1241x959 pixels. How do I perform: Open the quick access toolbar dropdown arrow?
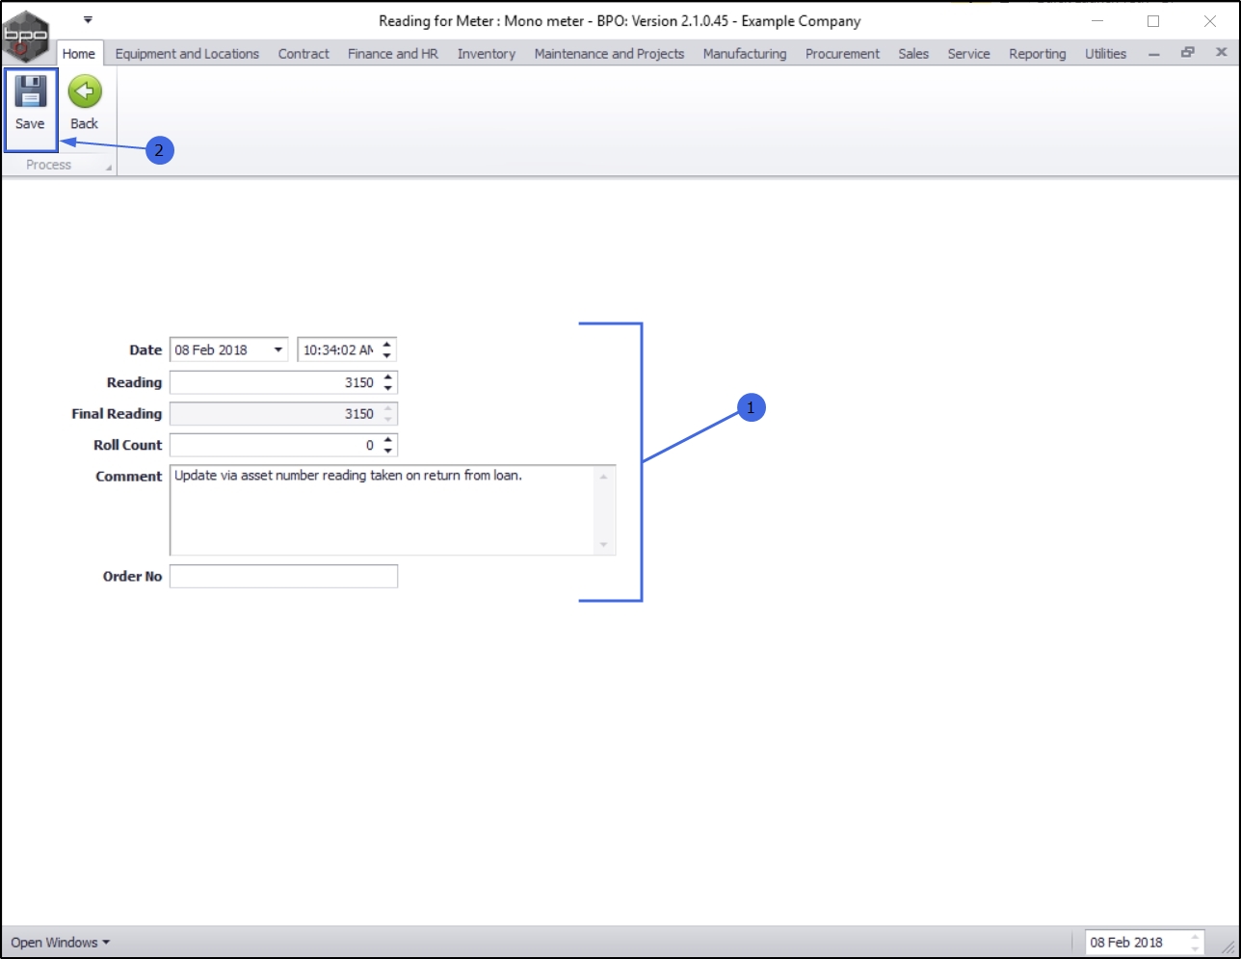pos(88,19)
